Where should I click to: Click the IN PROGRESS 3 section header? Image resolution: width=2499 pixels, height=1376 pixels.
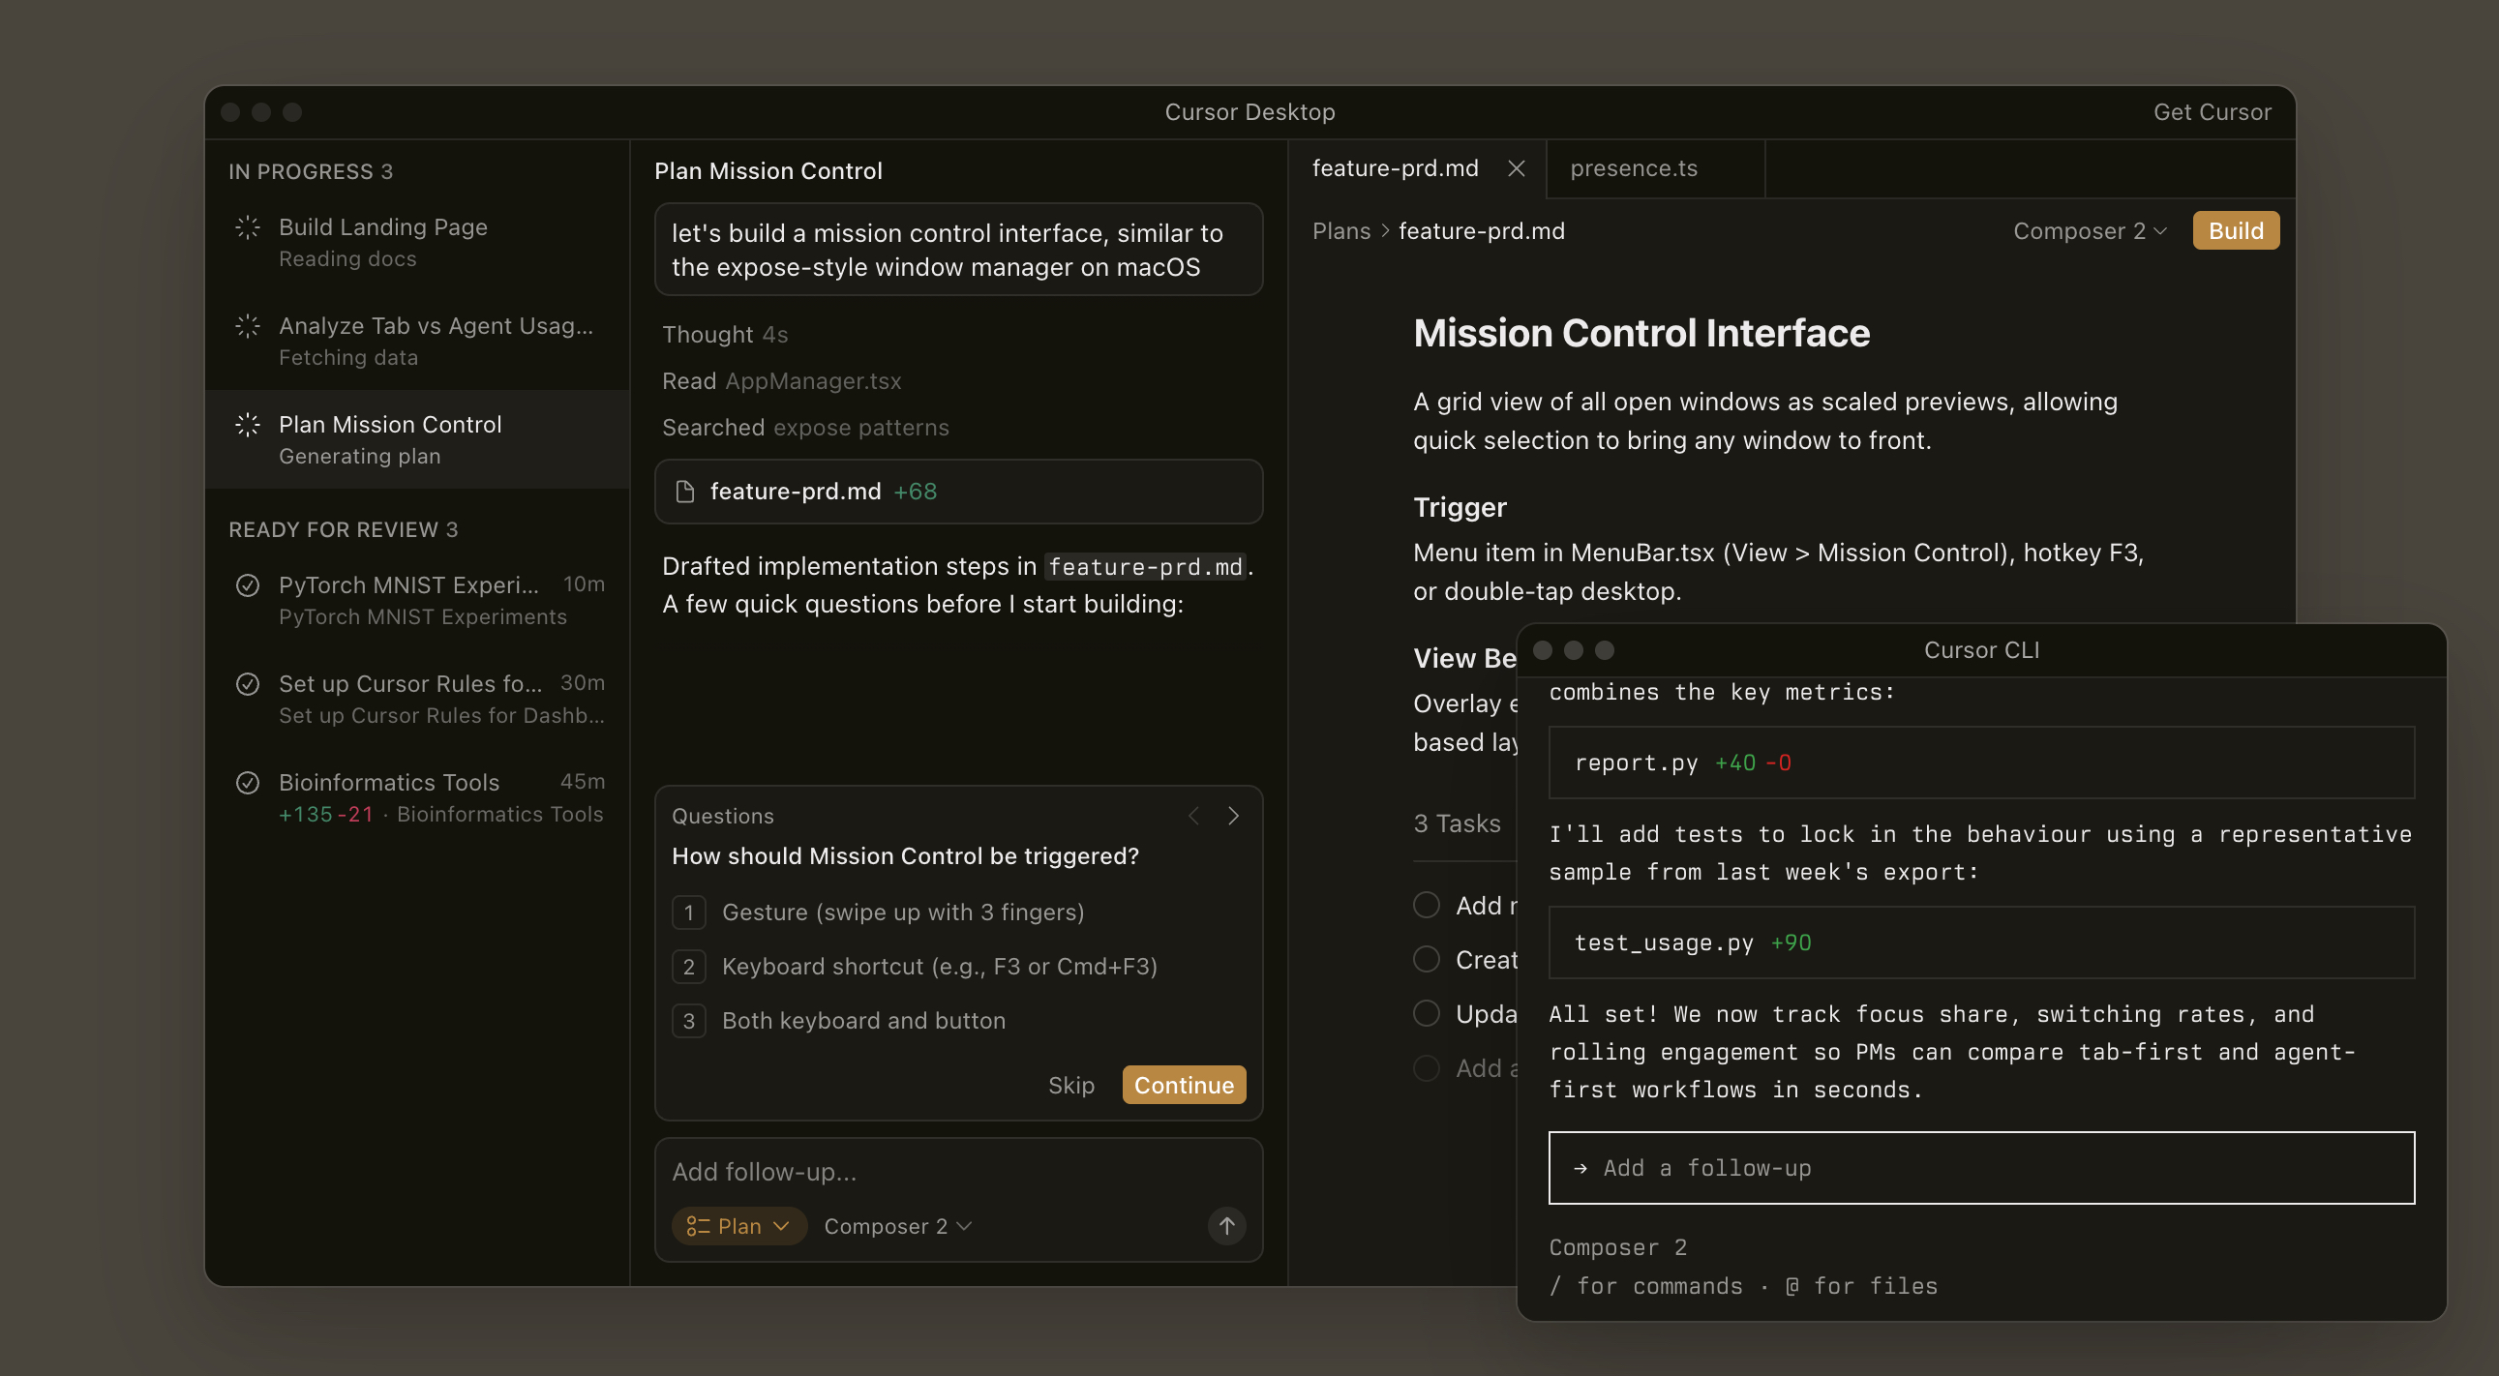click(x=311, y=171)
